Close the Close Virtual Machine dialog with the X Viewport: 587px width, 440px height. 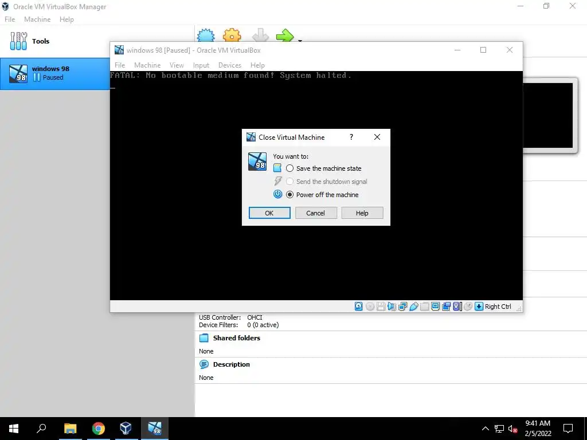(x=377, y=137)
